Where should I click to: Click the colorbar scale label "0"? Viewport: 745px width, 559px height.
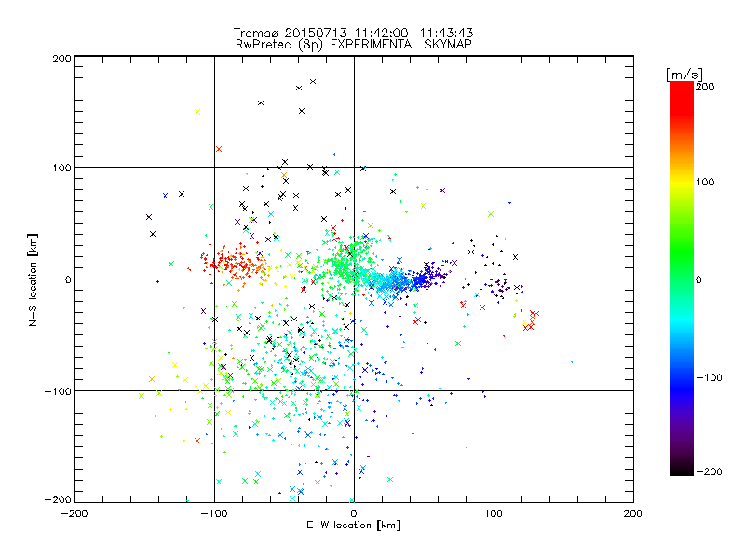point(698,279)
